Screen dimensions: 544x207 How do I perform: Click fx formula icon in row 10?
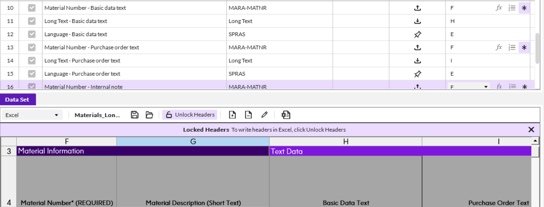499,8
